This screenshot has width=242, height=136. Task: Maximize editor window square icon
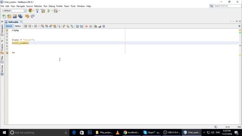240,22
